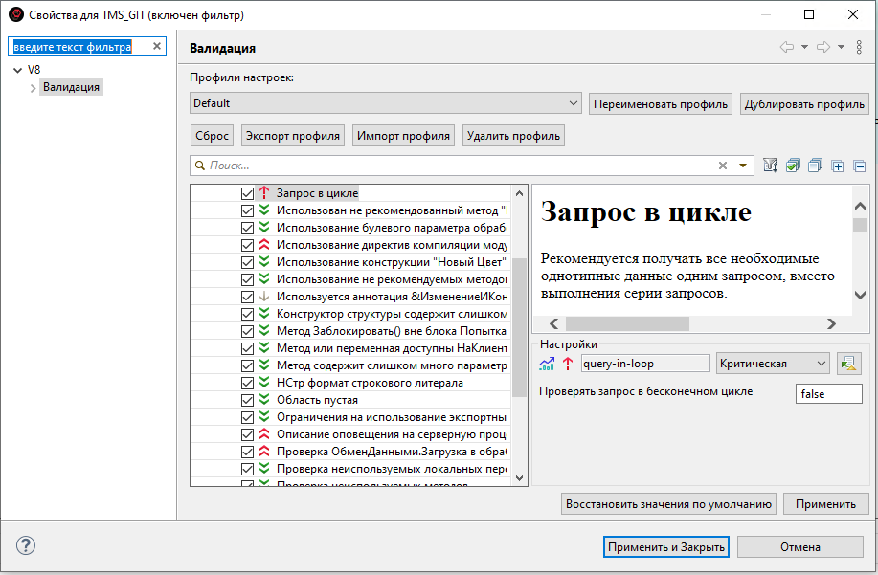
Task: Click red up arrow icon of Запрос в цикле
Action: [264, 193]
